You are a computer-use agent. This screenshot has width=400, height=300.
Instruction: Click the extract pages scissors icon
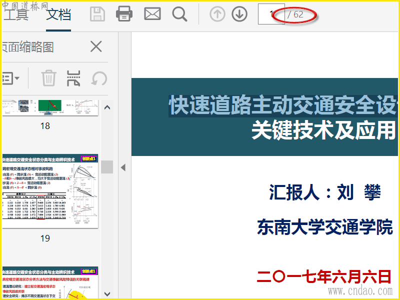click(x=73, y=78)
